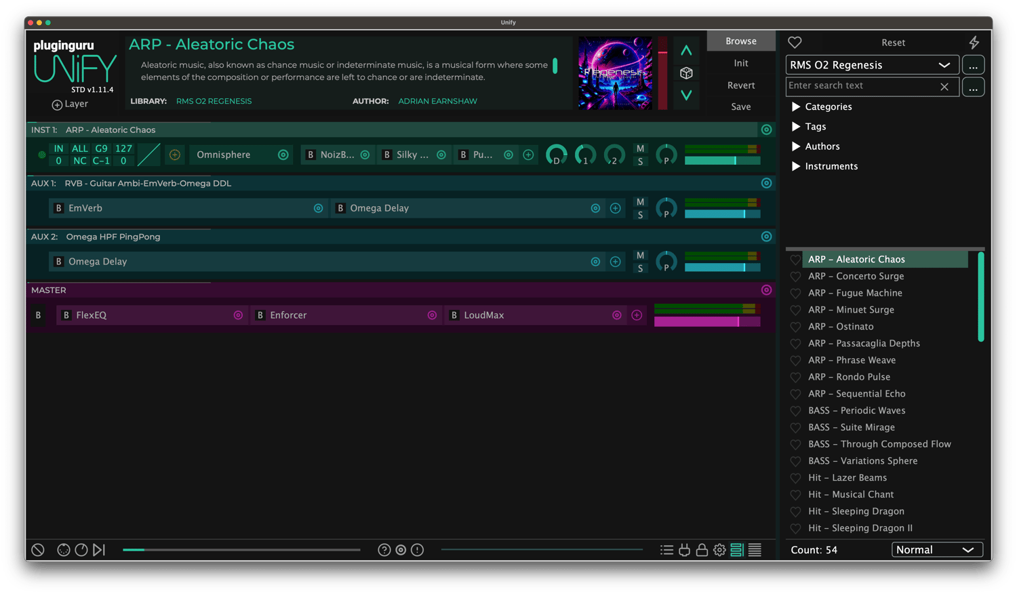Open the footer list view icon

tap(667, 550)
